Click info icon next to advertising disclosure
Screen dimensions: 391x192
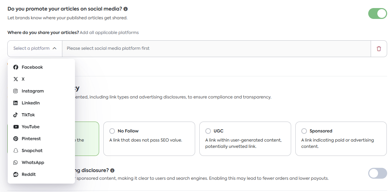pos(112,171)
